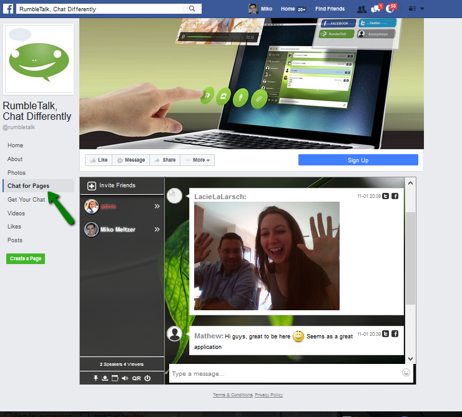
Task: Click Mathew message Facebook share icon
Action: click(395, 333)
